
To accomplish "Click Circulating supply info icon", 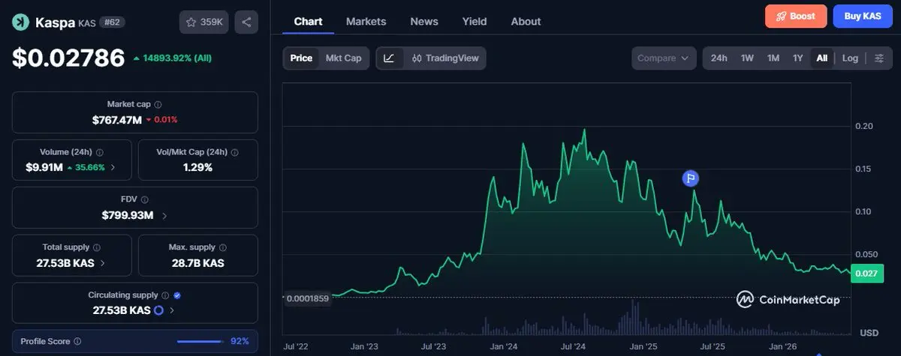I will coord(165,295).
